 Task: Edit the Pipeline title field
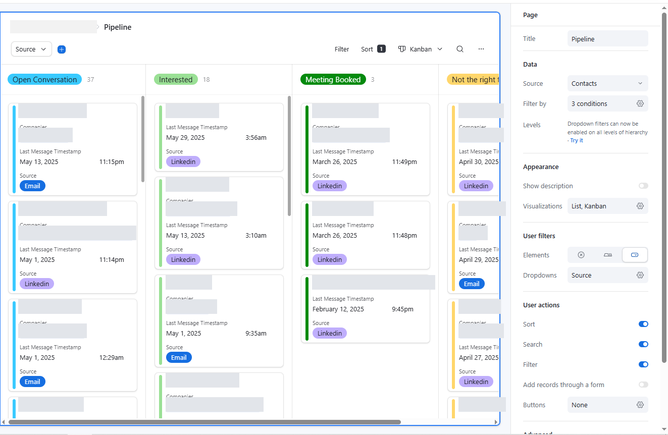pyautogui.click(x=608, y=39)
